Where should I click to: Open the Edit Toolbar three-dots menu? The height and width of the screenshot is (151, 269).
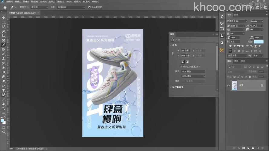3,113
